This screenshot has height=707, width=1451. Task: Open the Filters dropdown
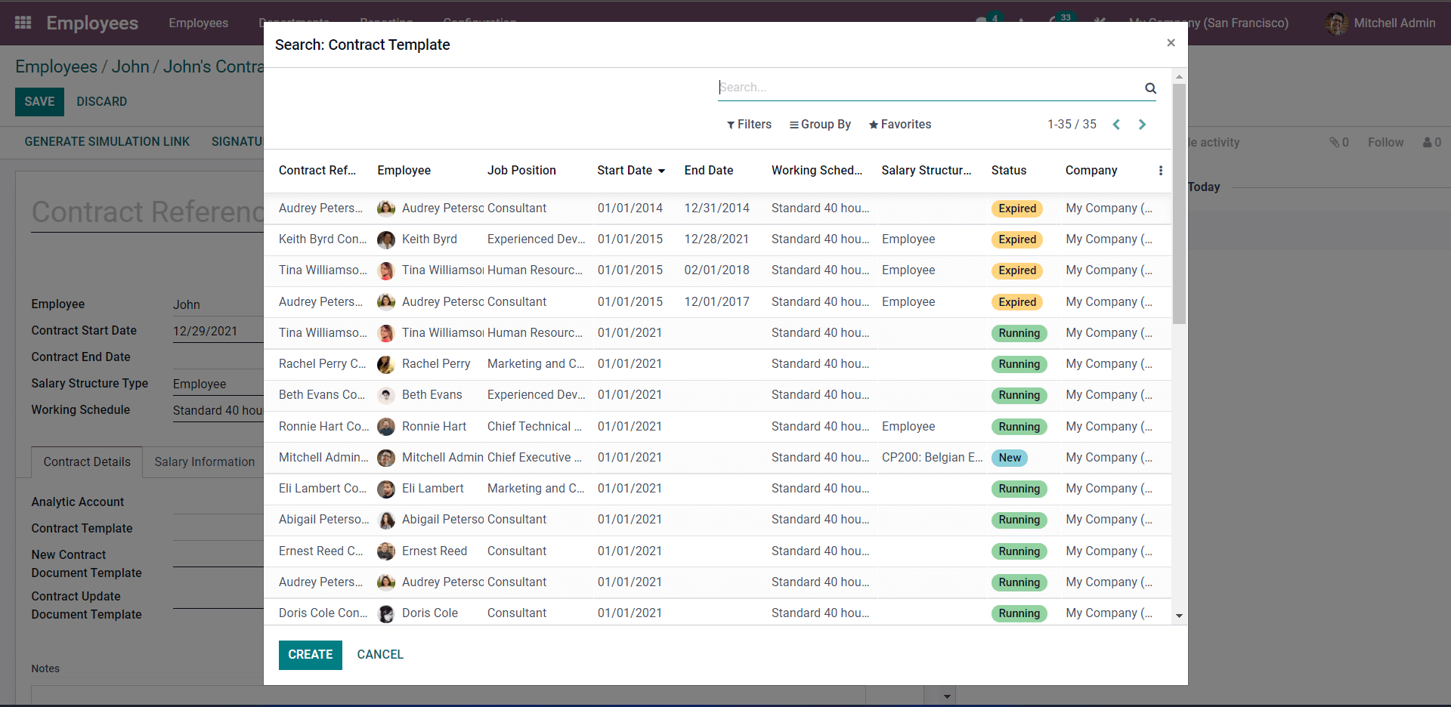pyautogui.click(x=749, y=125)
